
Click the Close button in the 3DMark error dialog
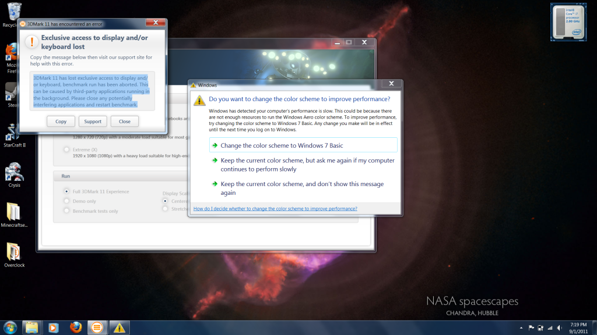(x=125, y=122)
